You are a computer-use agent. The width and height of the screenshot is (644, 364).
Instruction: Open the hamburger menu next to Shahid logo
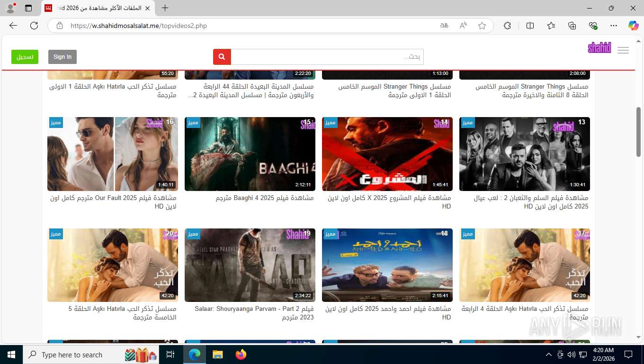point(623,50)
